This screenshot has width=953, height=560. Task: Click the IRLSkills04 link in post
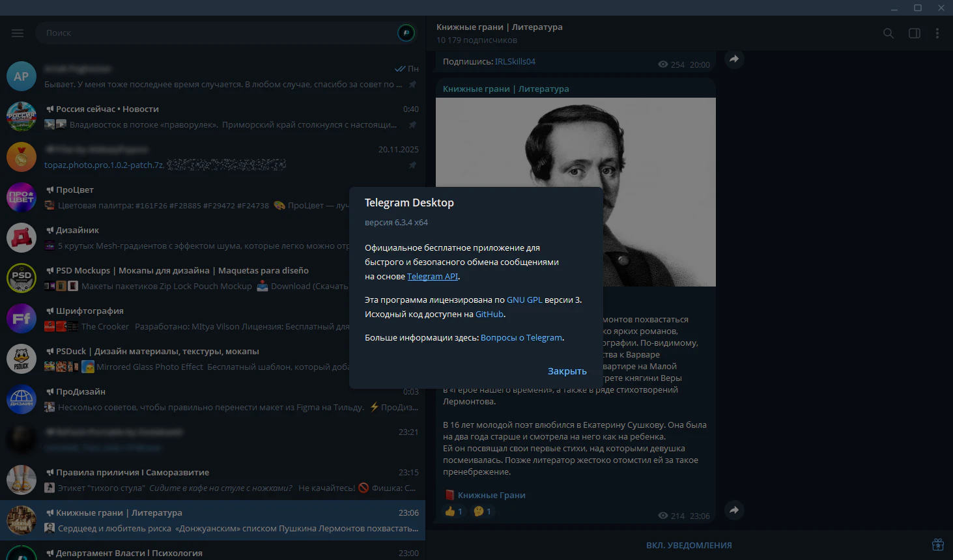(515, 62)
